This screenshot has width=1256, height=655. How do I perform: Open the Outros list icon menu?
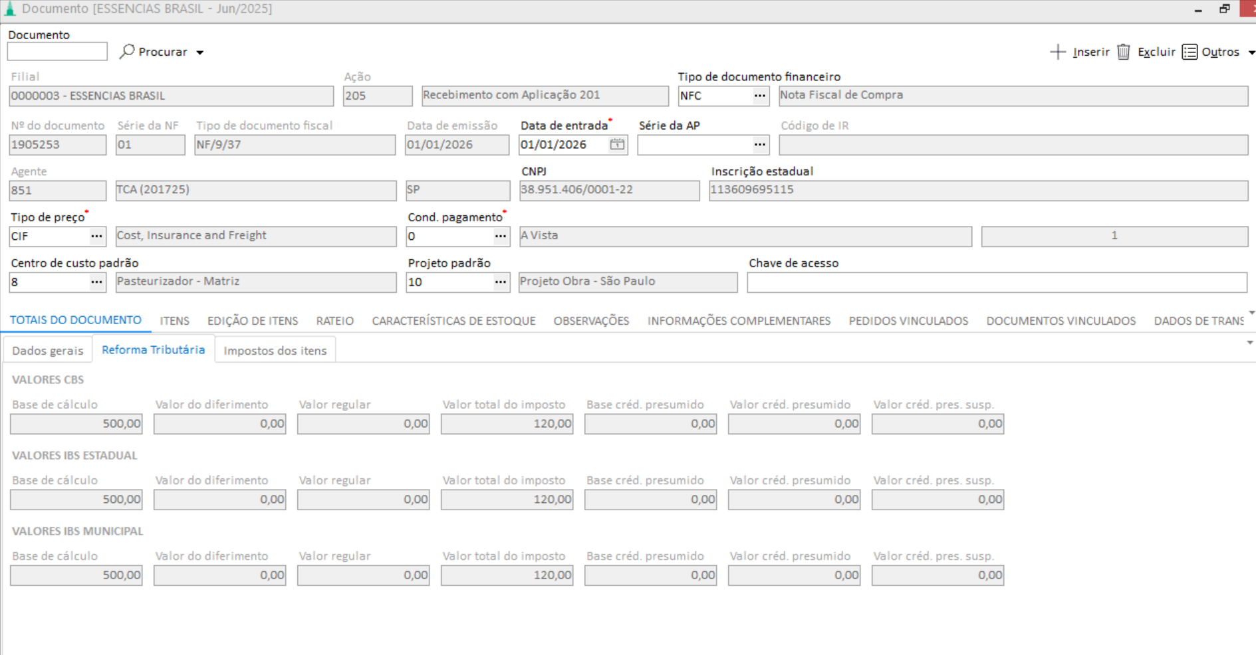(x=1190, y=52)
